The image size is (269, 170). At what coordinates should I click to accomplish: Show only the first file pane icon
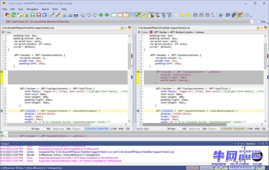(114, 15)
